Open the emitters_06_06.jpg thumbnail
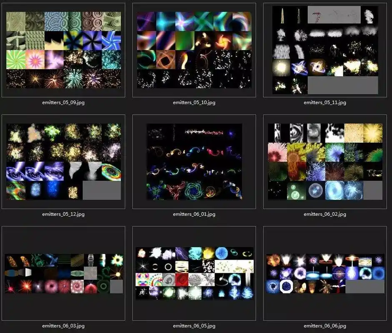The width and height of the screenshot is (392, 333). (325, 273)
